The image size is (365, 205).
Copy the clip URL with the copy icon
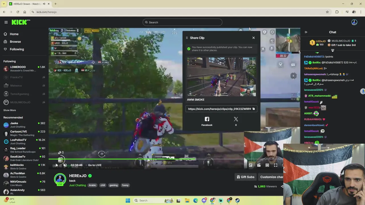click(254, 109)
